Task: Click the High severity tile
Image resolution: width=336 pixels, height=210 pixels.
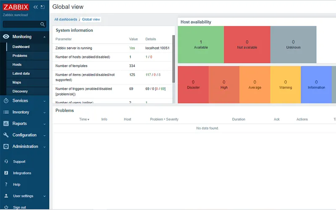Action: [224, 85]
